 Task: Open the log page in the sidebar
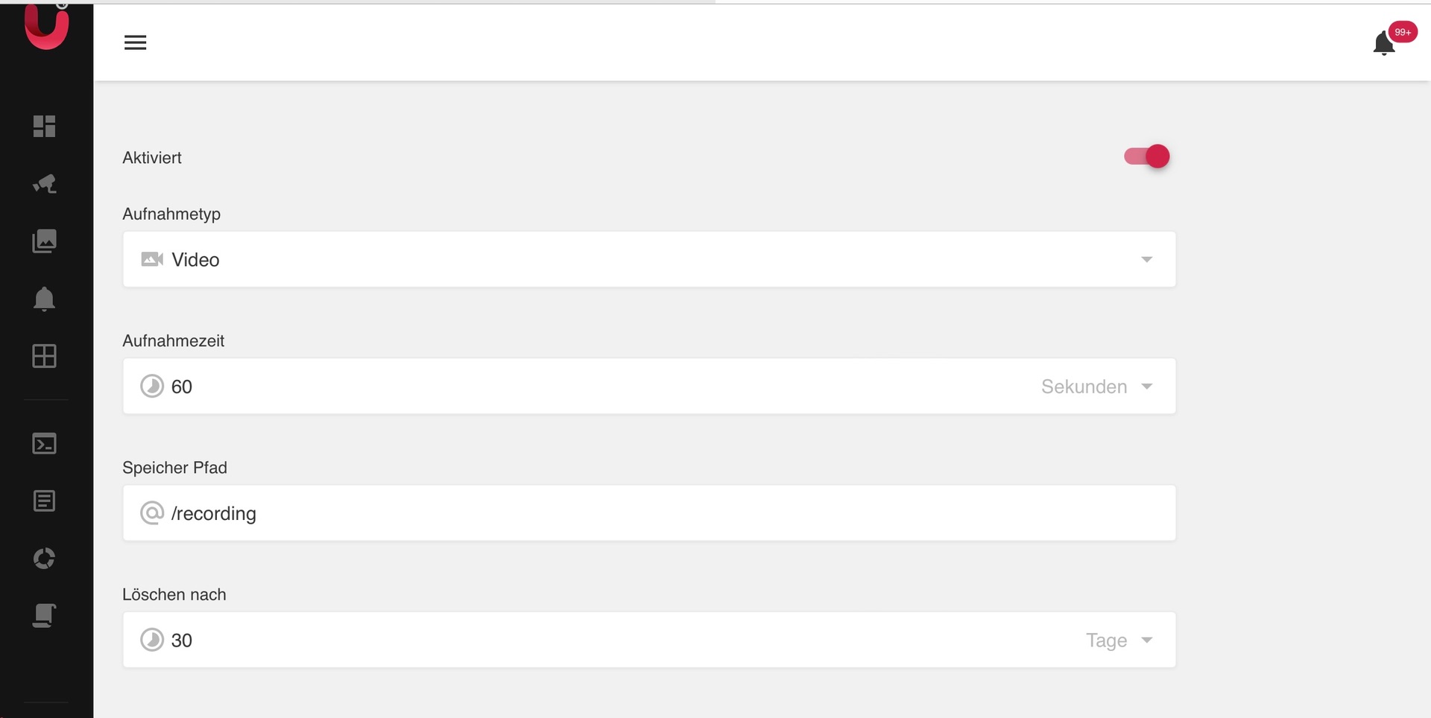pyautogui.click(x=45, y=501)
